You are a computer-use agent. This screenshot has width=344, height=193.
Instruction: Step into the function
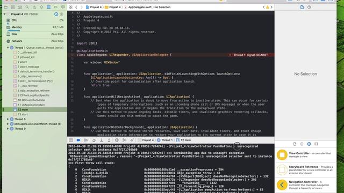(102, 140)
